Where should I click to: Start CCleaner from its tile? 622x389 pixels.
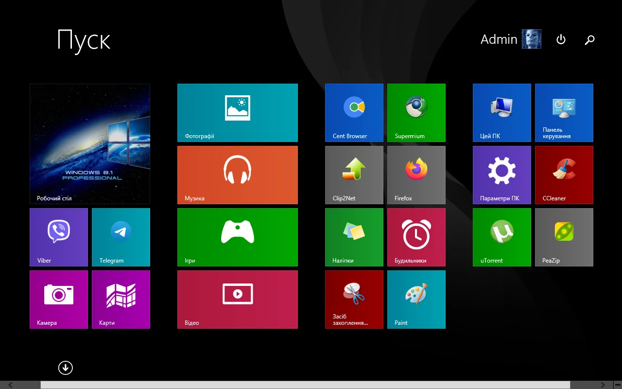click(564, 175)
